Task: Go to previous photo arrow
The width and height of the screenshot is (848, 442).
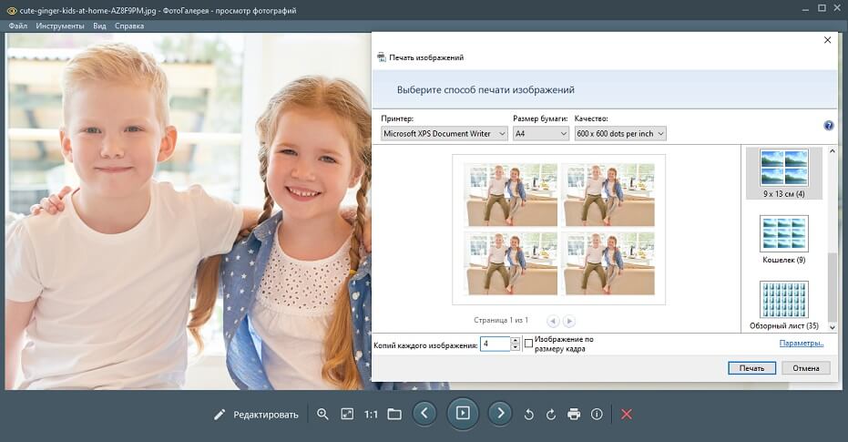Action: (x=424, y=414)
